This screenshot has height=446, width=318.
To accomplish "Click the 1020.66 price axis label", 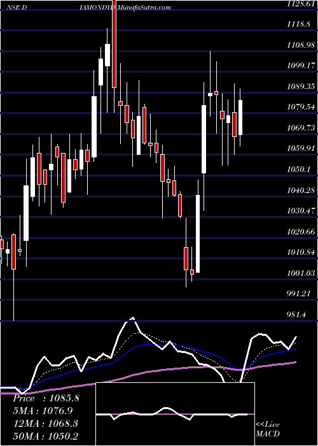I will [301, 232].
